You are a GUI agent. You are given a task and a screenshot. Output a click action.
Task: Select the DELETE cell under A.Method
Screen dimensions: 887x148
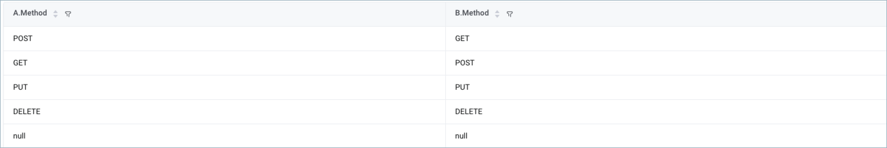pyautogui.click(x=224, y=112)
